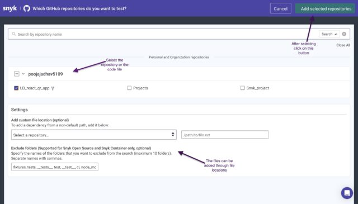Collapse the poojajadhav5109 repository group chevron
358x204 pixels.
pyautogui.click(x=23, y=74)
